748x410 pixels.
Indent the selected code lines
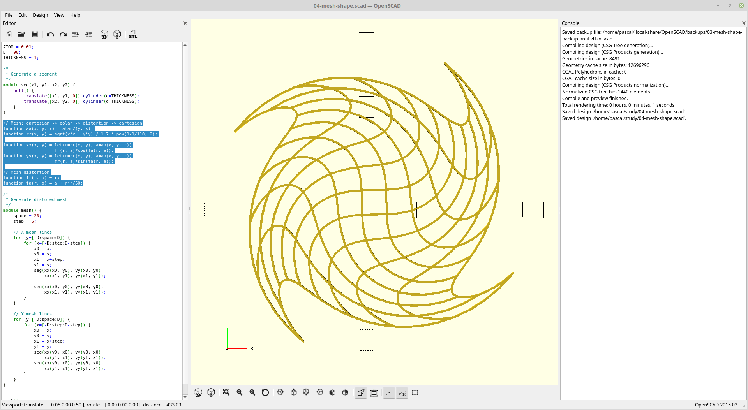point(89,34)
